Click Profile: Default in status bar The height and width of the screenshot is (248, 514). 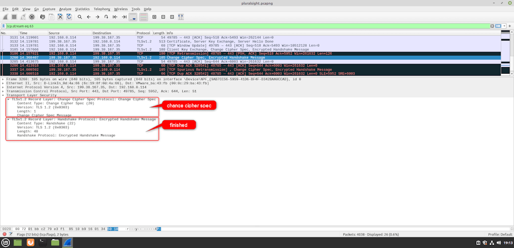(x=500, y=234)
